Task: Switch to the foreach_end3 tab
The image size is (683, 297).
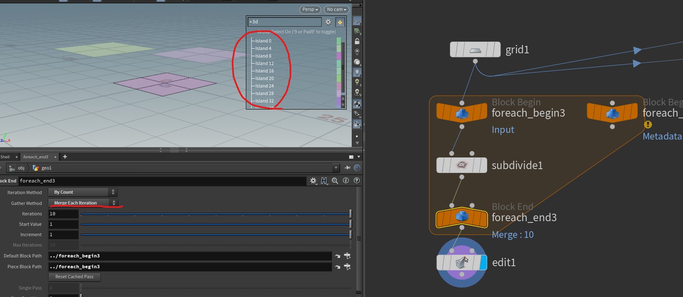Action: 36,157
